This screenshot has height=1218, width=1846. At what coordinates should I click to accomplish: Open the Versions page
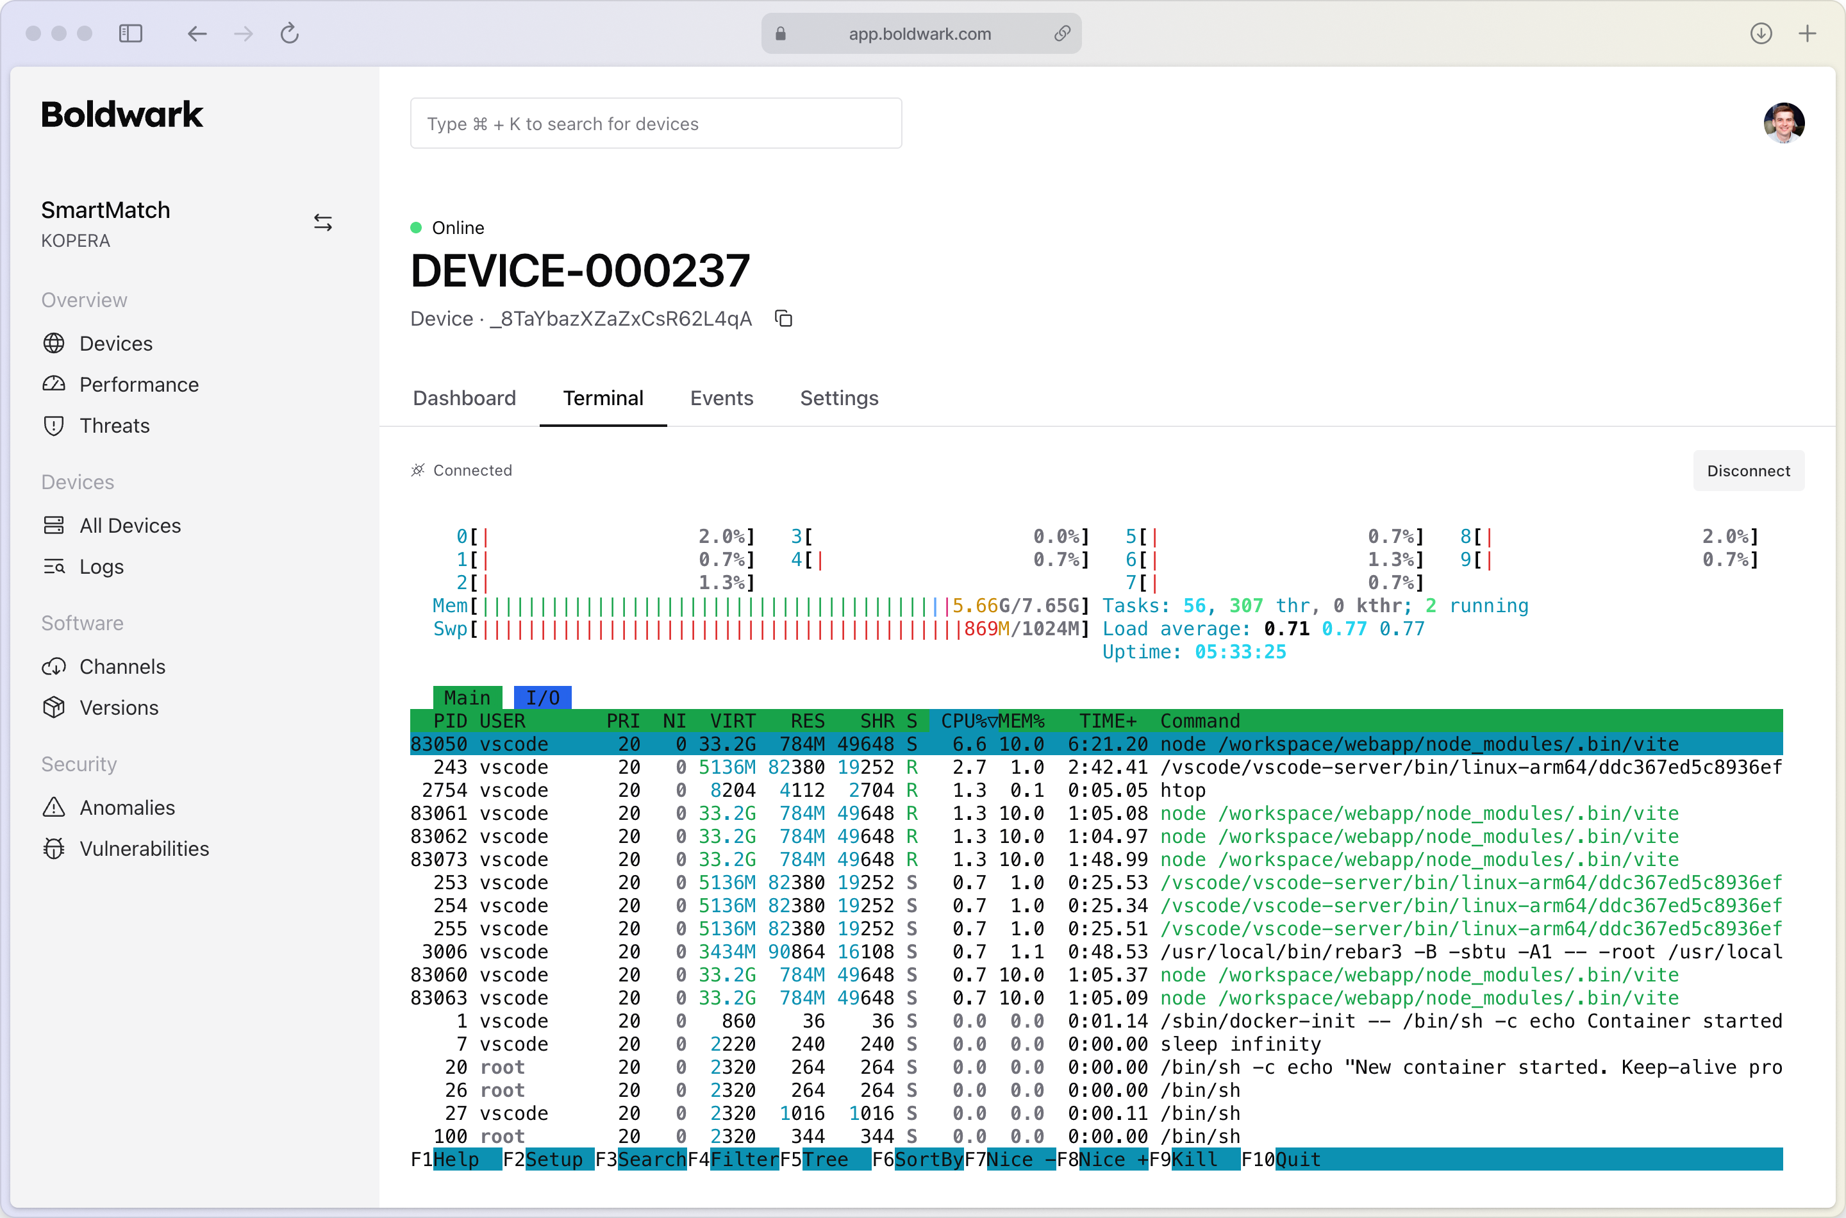click(x=119, y=708)
